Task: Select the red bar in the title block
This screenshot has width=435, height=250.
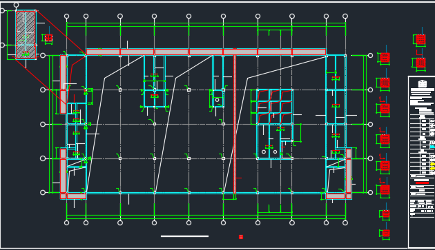Action: pos(422,183)
